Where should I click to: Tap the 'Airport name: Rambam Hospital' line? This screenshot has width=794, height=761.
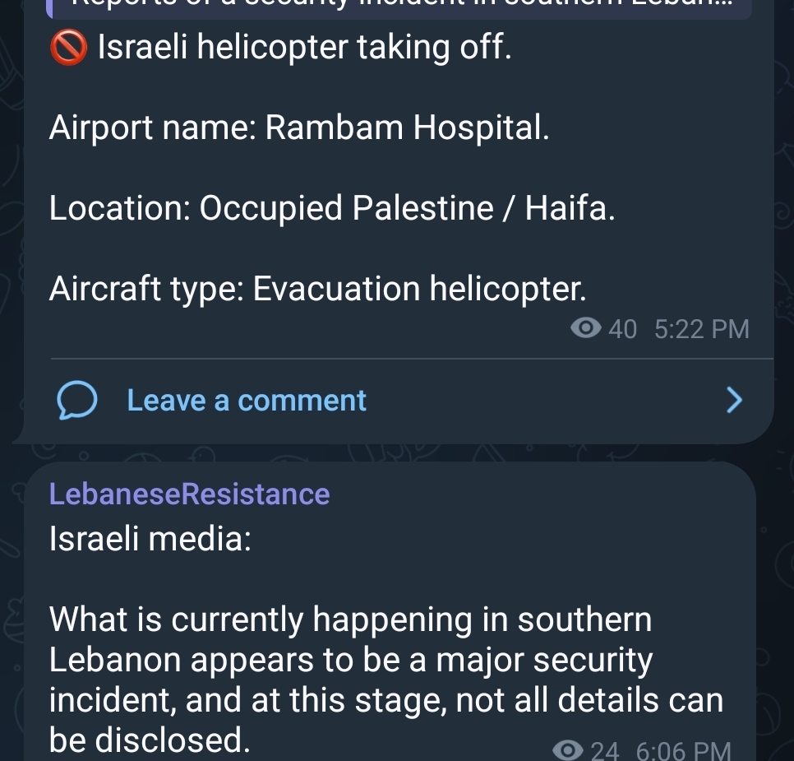click(x=299, y=128)
